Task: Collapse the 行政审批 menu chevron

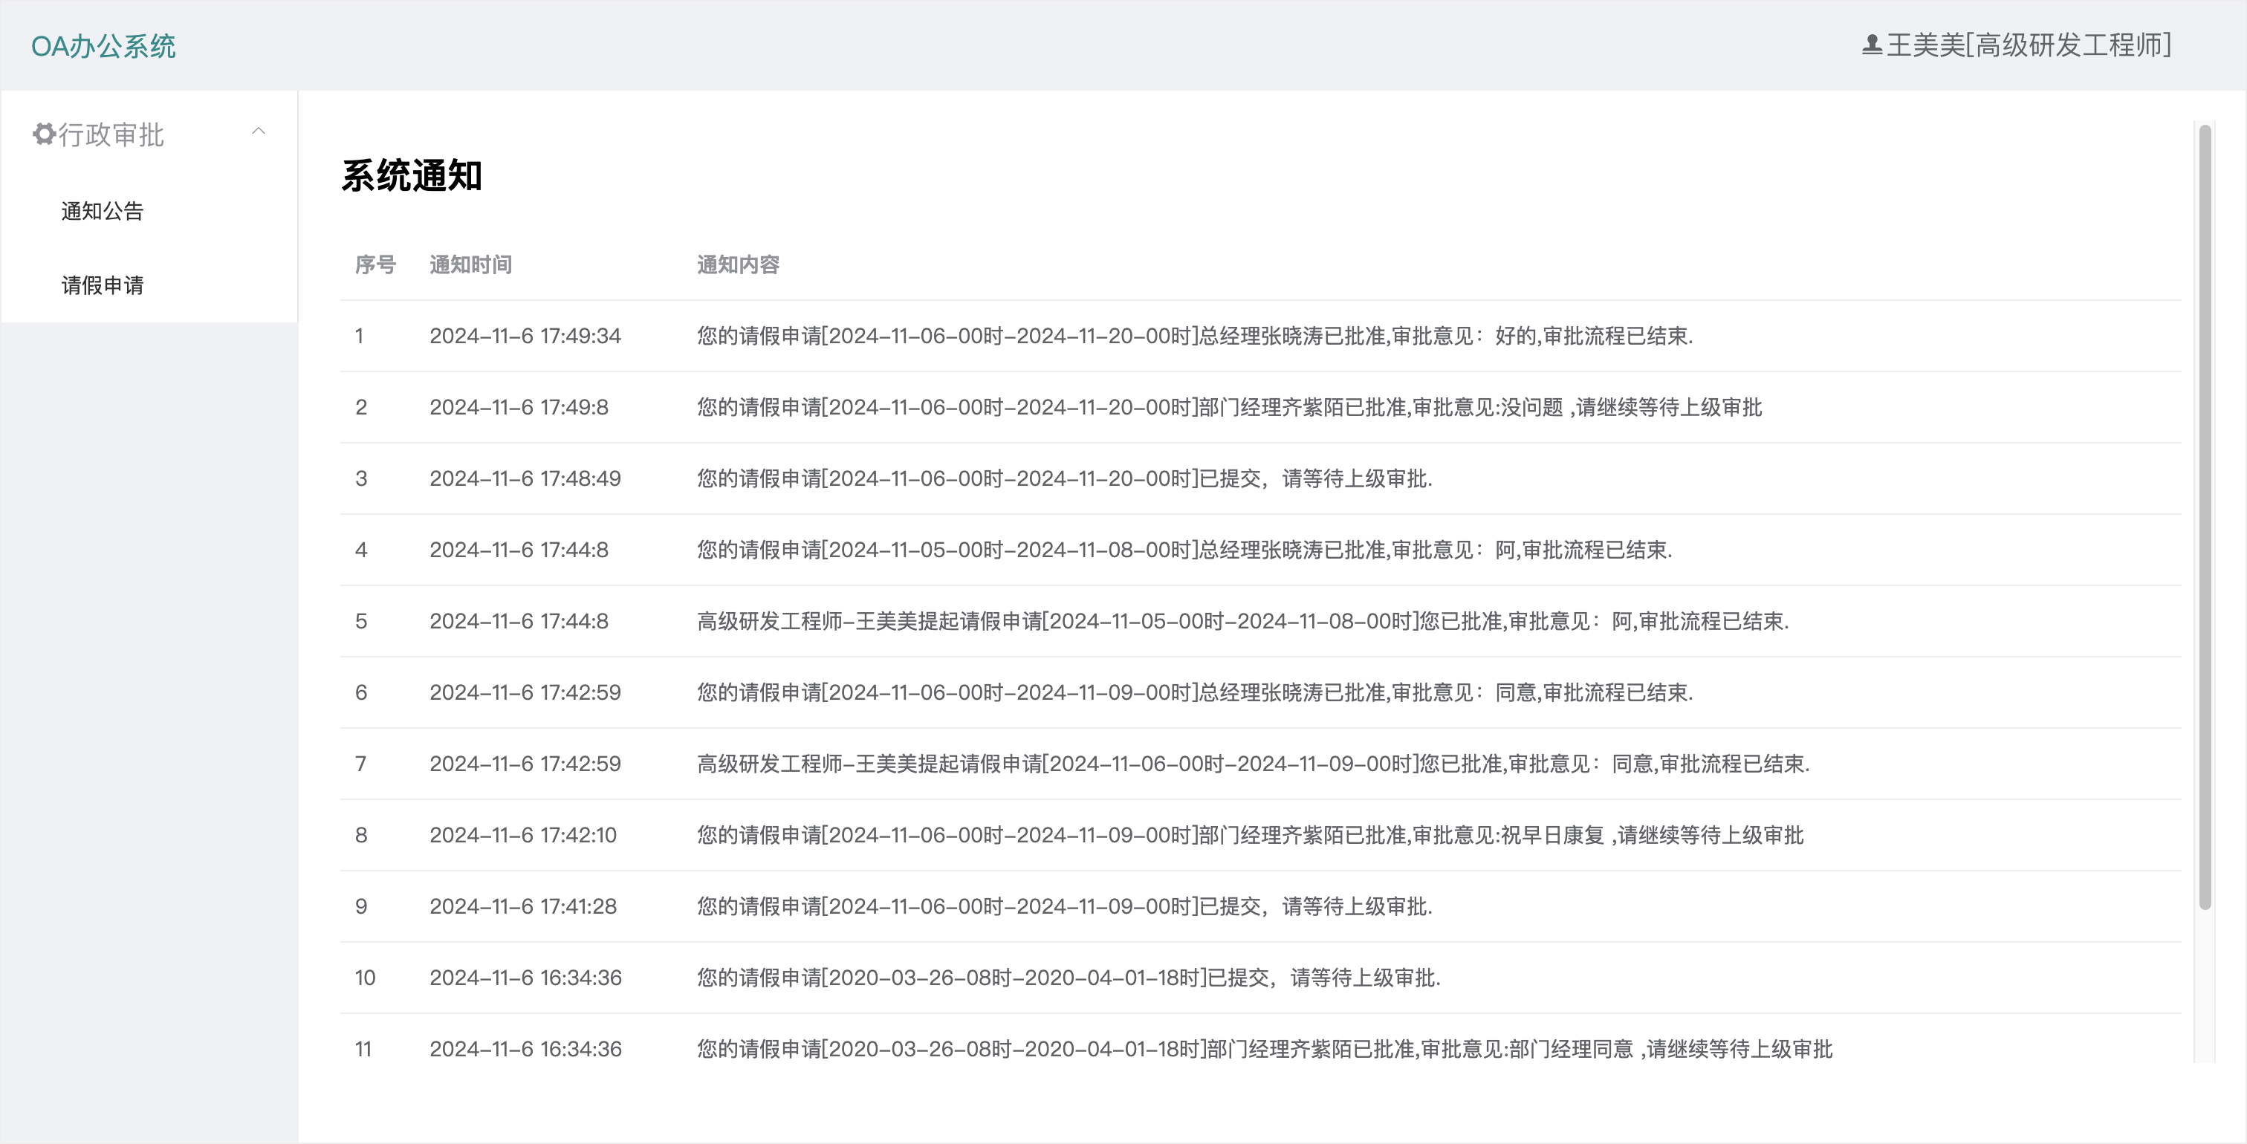Action: (x=258, y=131)
